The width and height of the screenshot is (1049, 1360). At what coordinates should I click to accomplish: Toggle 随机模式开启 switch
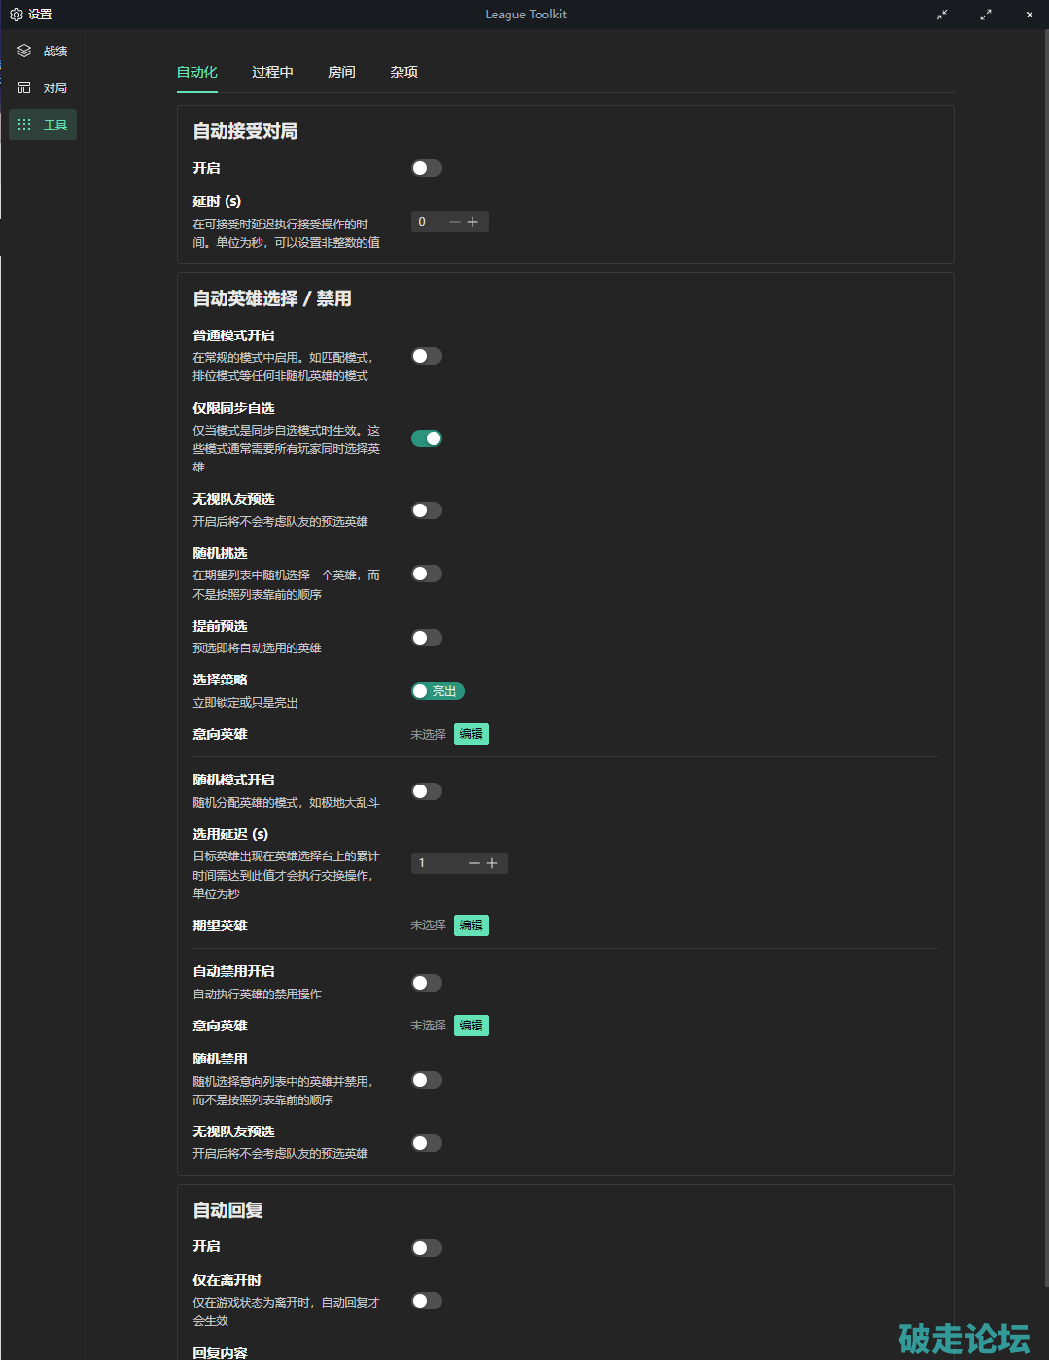click(x=426, y=791)
